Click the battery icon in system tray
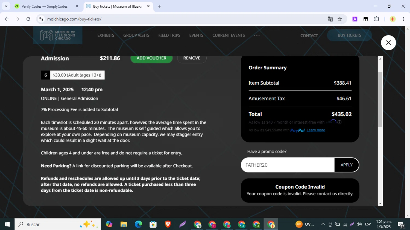 [338, 224]
